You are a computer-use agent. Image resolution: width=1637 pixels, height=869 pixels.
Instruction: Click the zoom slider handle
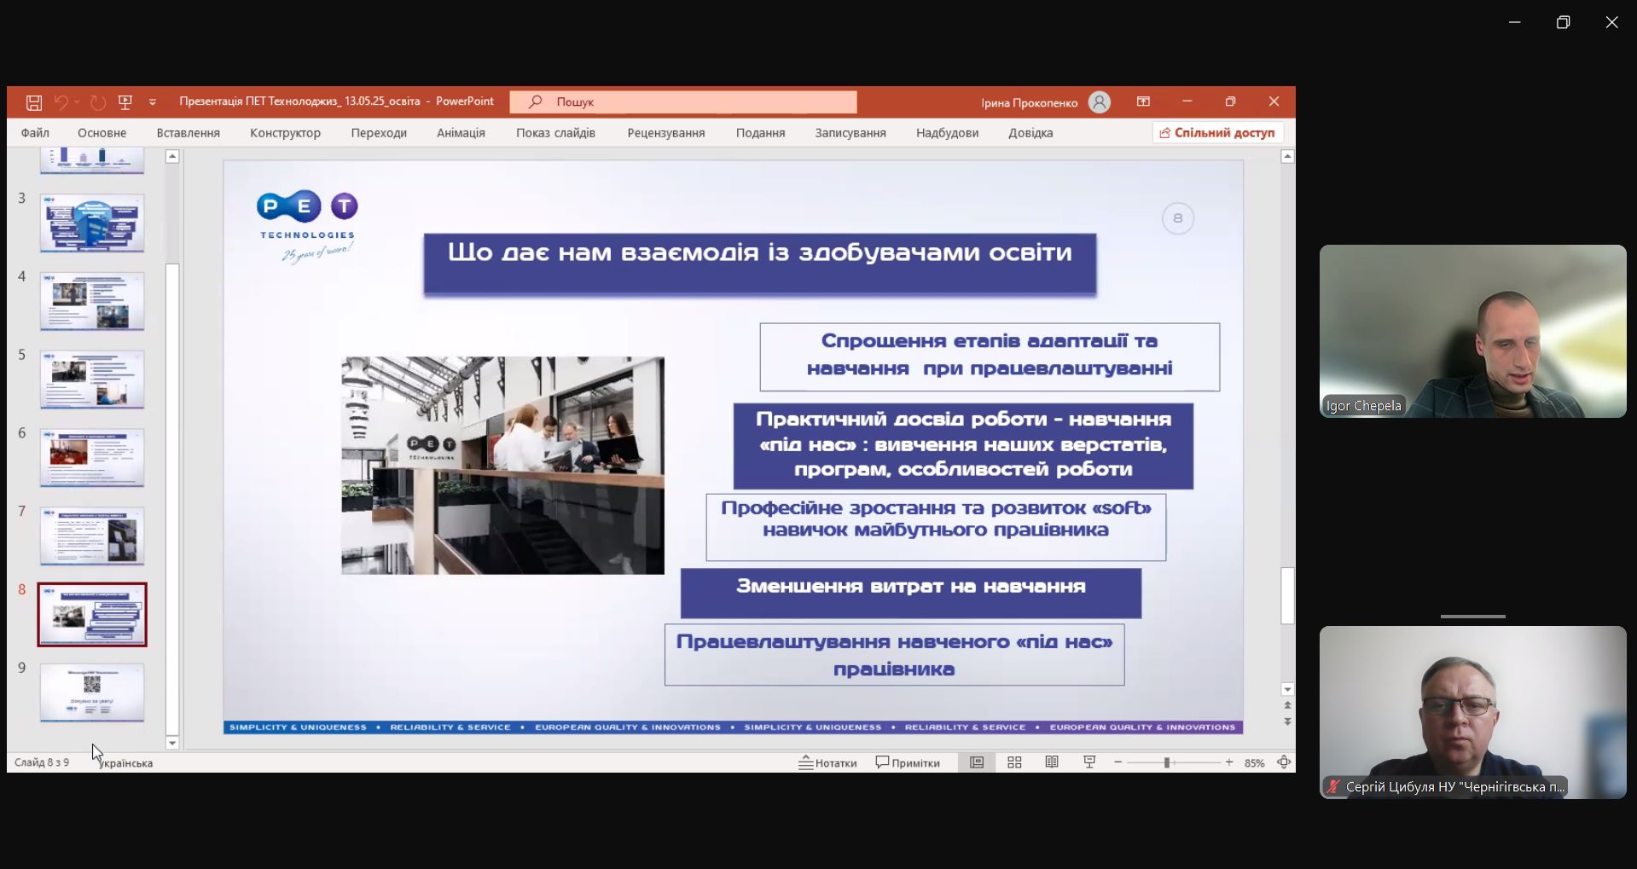[1166, 762]
